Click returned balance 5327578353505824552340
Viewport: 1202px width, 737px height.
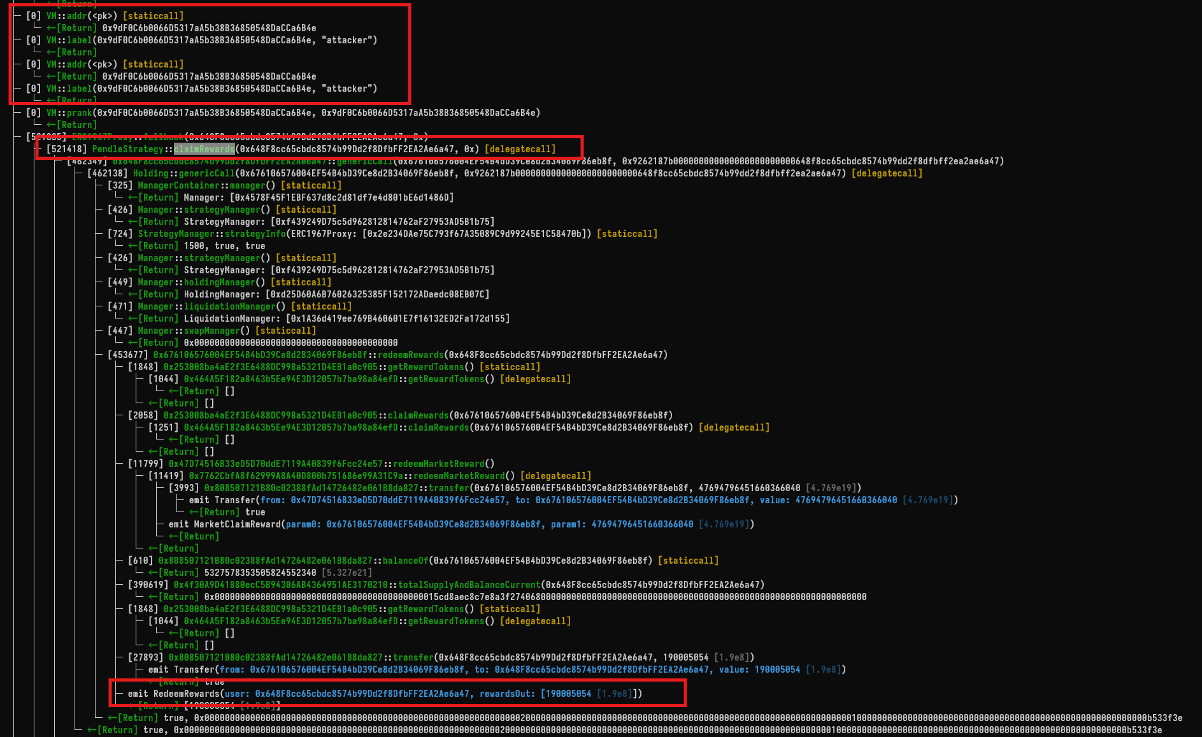coord(260,573)
